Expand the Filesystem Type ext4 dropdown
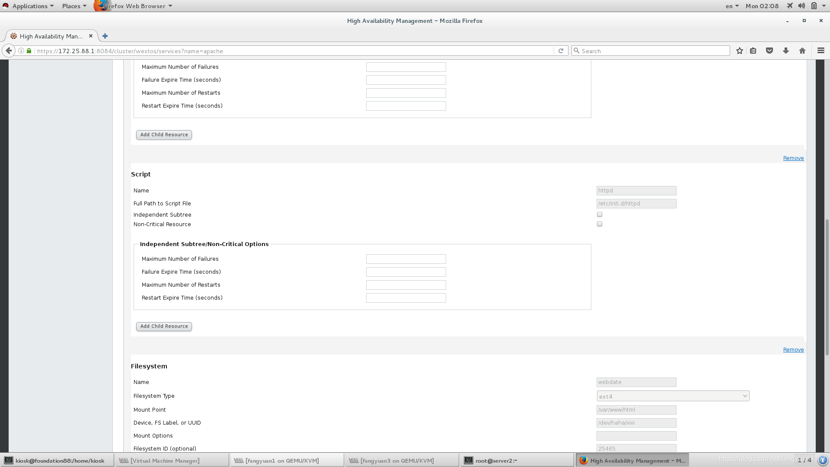This screenshot has width=830, height=467. click(x=673, y=396)
